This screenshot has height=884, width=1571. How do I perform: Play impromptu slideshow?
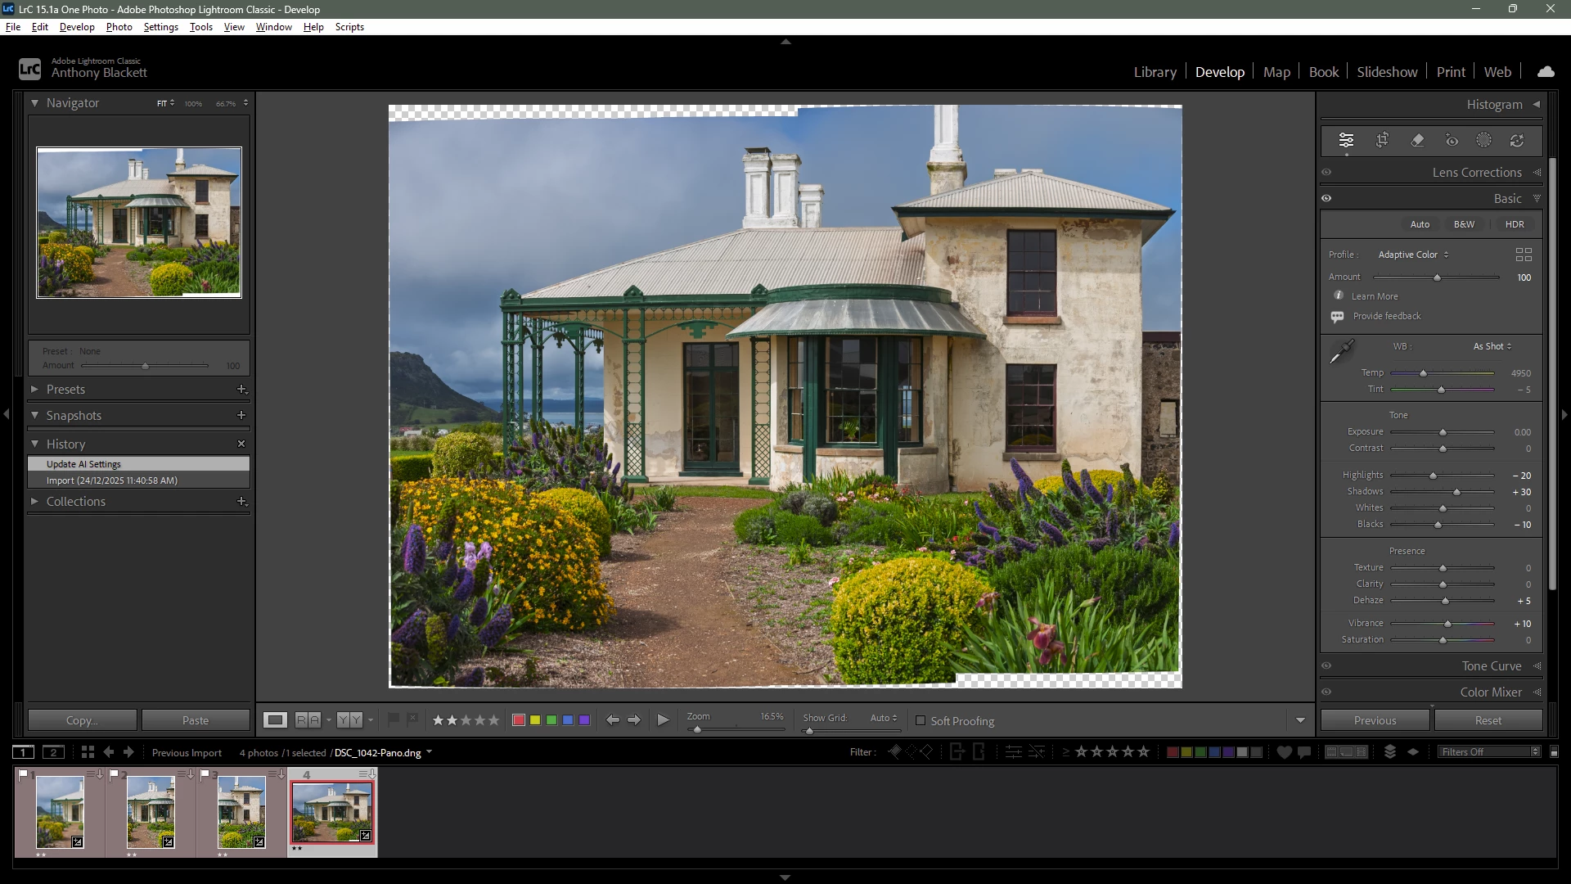pyautogui.click(x=664, y=720)
